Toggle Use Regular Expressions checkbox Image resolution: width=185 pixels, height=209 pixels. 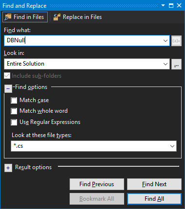[14, 122]
